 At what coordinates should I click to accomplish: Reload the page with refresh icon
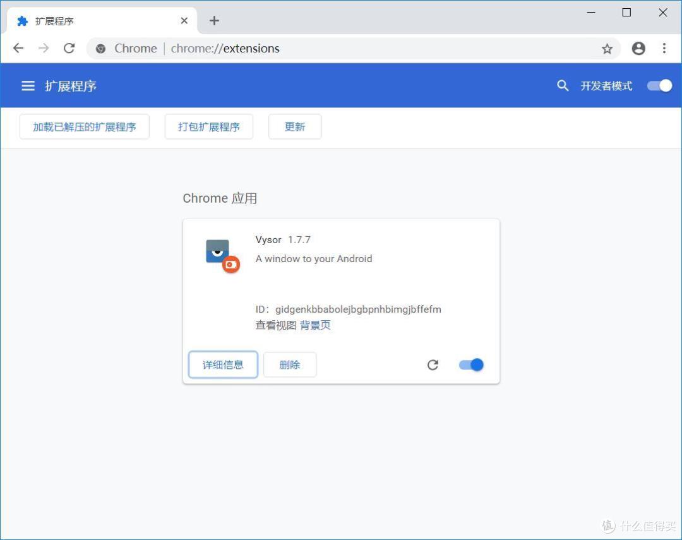coord(69,48)
